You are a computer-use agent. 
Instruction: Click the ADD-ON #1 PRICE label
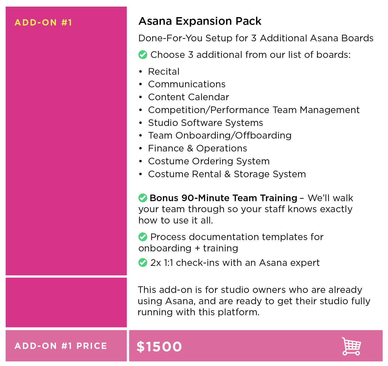[61, 346]
